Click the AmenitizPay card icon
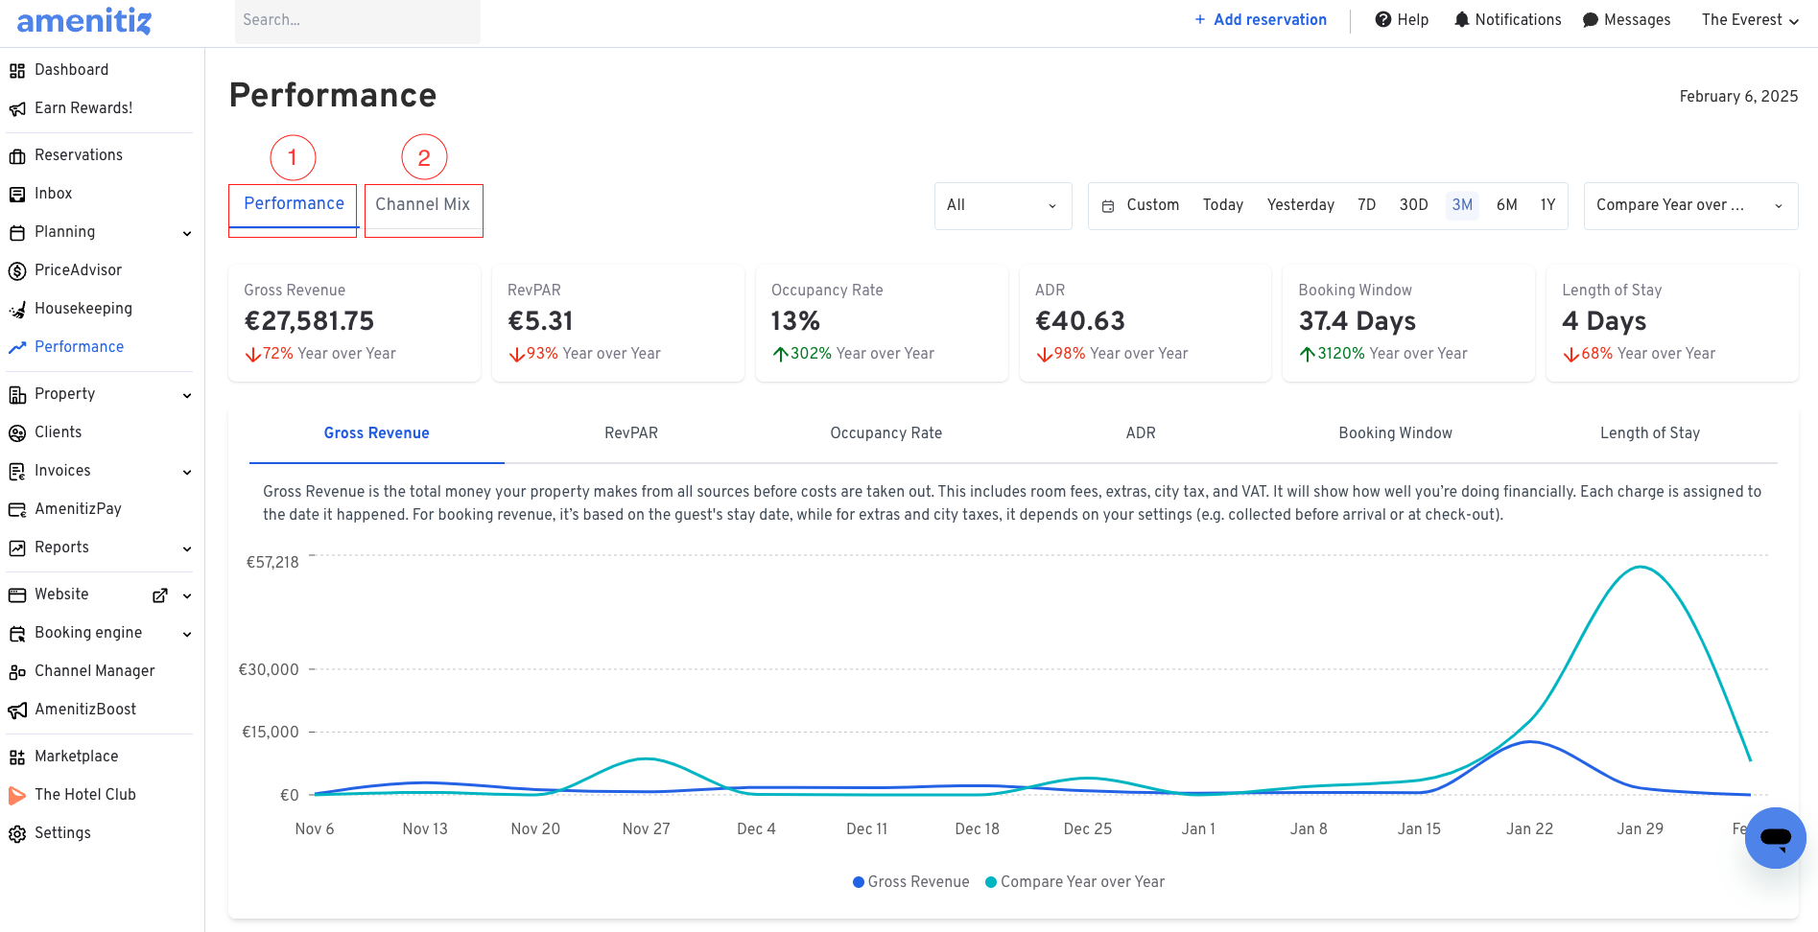The width and height of the screenshot is (1818, 932). pyautogui.click(x=17, y=509)
